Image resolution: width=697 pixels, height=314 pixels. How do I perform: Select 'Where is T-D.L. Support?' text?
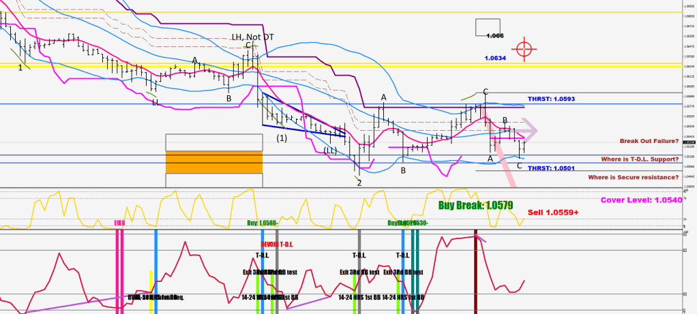[x=639, y=159]
